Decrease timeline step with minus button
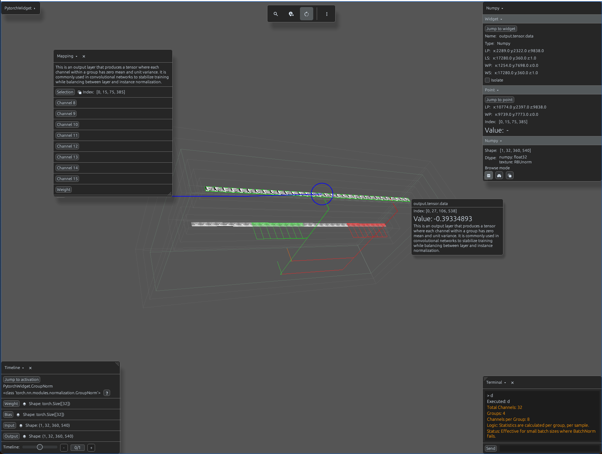The height and width of the screenshot is (454, 602). (x=64, y=448)
